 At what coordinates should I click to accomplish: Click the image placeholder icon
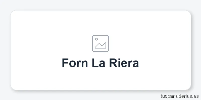[100, 43]
